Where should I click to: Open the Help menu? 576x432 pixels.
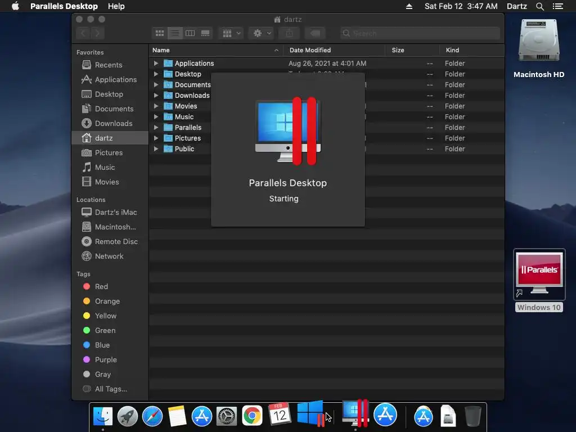116,6
